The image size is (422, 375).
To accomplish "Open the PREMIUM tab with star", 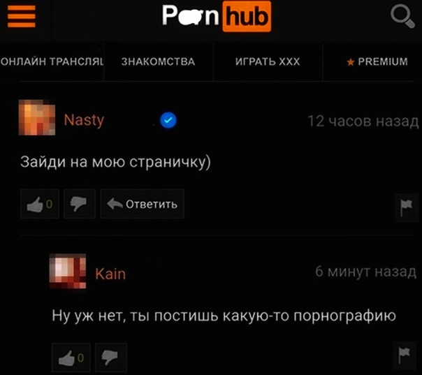I will click(x=377, y=61).
